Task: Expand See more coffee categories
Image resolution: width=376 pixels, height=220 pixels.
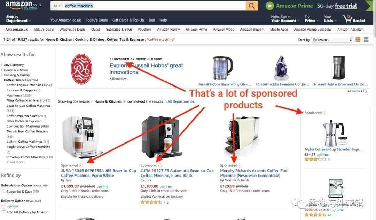Action: (x=16, y=162)
